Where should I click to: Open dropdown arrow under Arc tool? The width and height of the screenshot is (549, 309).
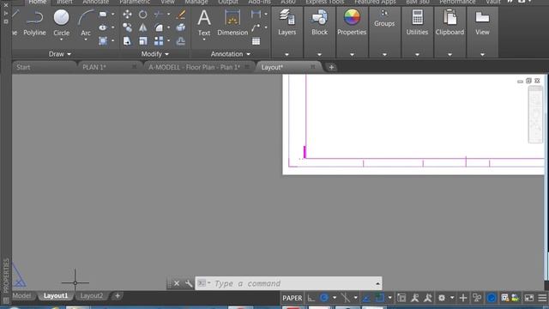[x=86, y=39]
